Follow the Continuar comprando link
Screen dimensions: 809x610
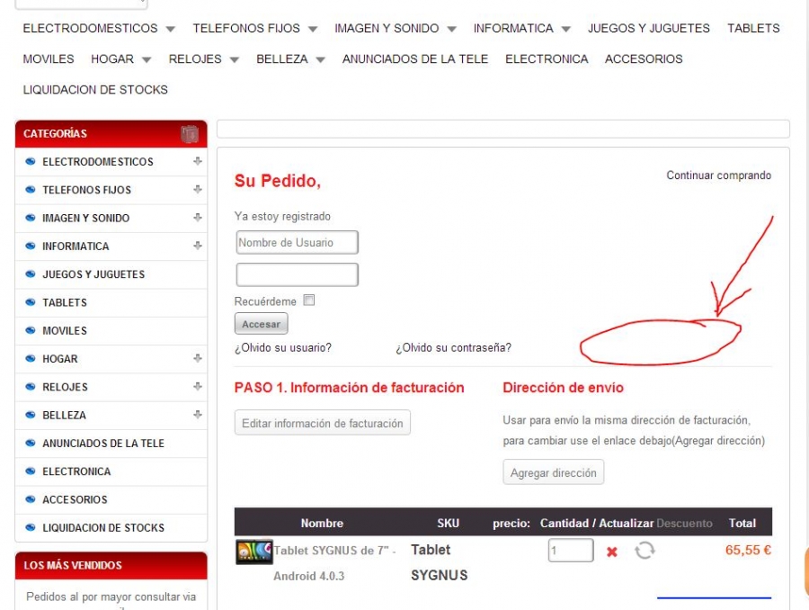tap(719, 175)
